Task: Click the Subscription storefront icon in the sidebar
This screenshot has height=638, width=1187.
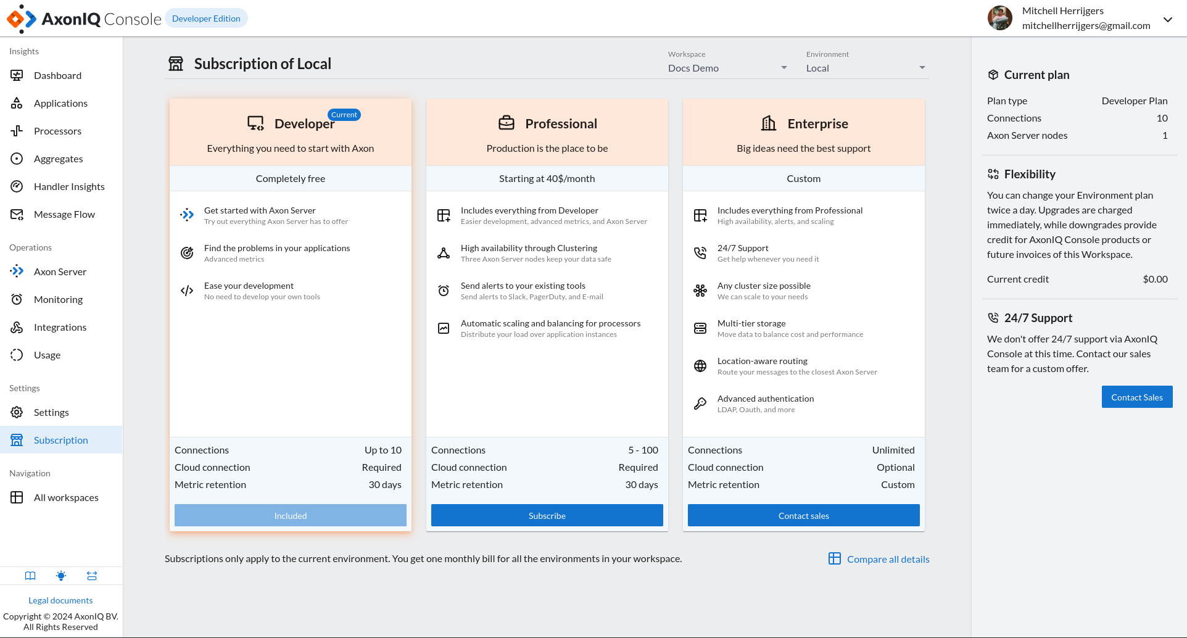Action: [x=17, y=440]
